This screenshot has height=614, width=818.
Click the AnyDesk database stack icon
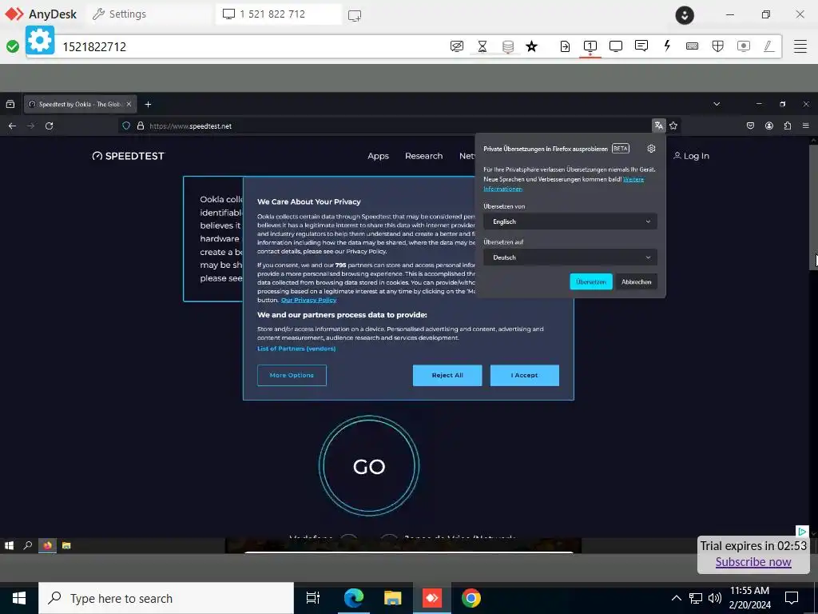click(507, 46)
